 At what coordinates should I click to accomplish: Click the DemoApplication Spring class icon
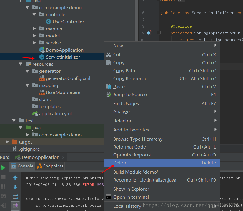pos(42,50)
